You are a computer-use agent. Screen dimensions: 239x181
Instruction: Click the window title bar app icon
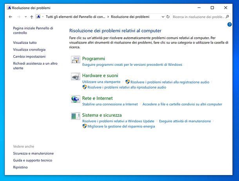click(x=9, y=8)
